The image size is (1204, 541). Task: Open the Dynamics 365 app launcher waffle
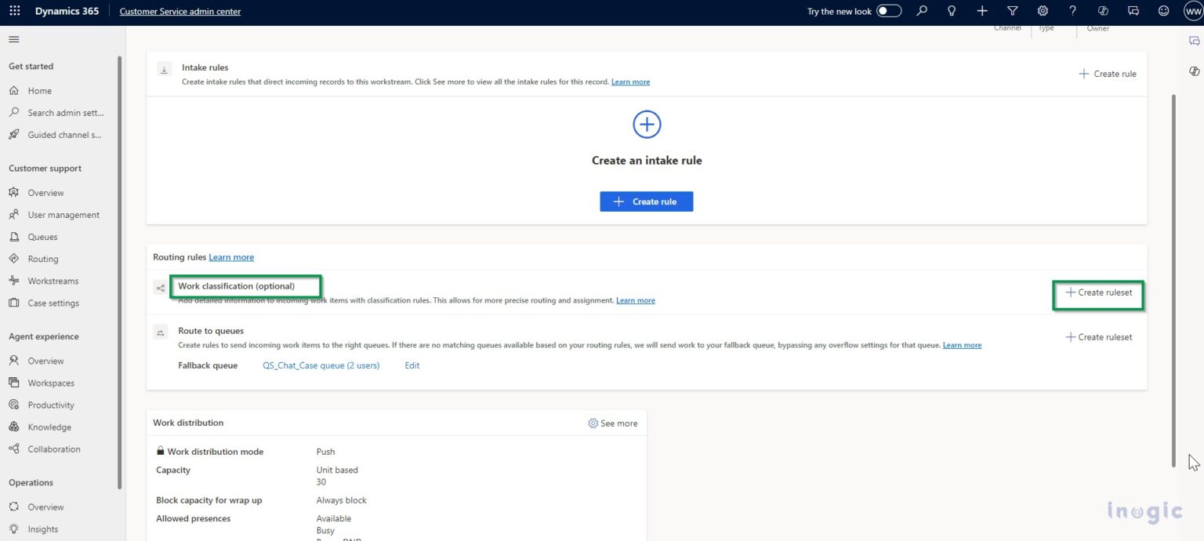click(x=15, y=11)
